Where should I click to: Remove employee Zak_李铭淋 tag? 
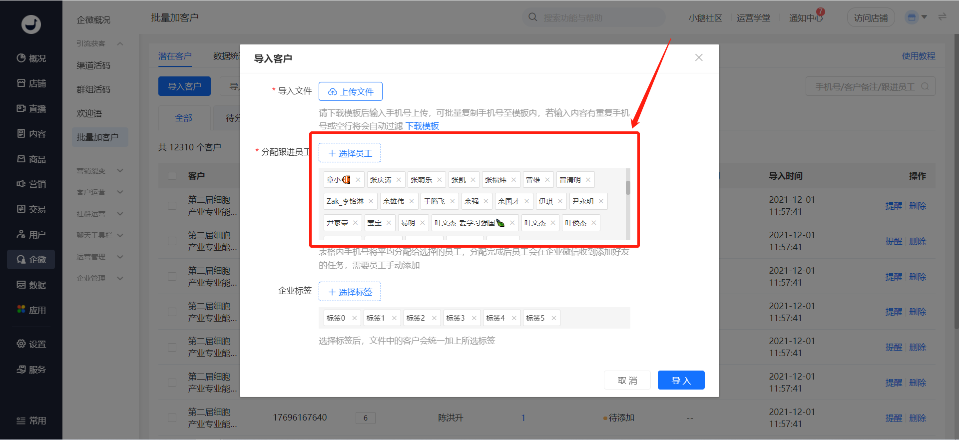click(371, 201)
